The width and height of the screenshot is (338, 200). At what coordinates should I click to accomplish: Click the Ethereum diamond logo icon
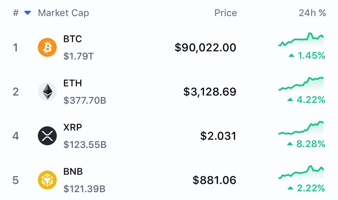(47, 92)
